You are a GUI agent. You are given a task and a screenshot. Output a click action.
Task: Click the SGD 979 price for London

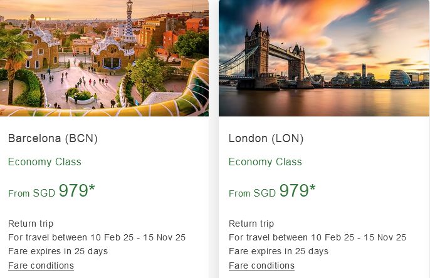(297, 191)
